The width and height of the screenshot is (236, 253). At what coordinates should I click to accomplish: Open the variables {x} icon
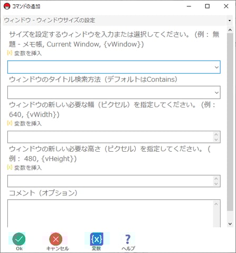click(x=97, y=239)
